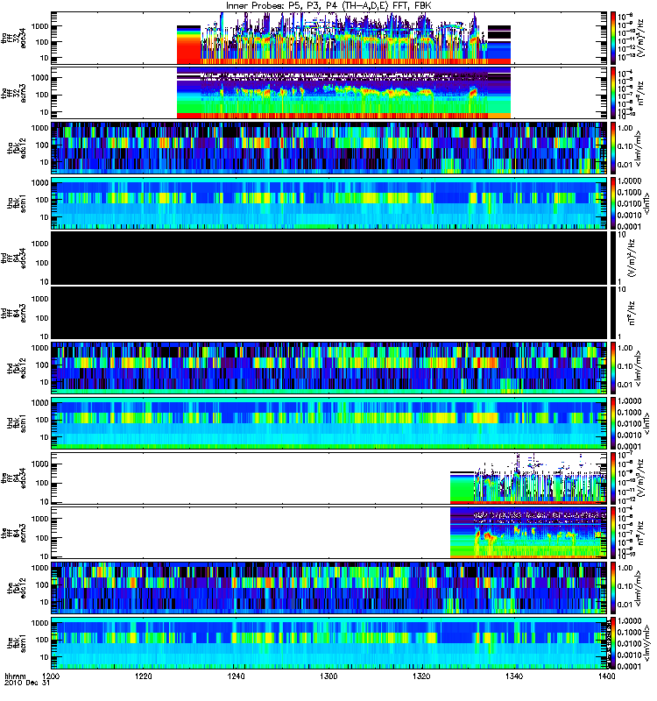Screen dimensions: 657x701
Task: Click the '1.00' color bar value of thd fbk edc12
Action: [x=625, y=348]
